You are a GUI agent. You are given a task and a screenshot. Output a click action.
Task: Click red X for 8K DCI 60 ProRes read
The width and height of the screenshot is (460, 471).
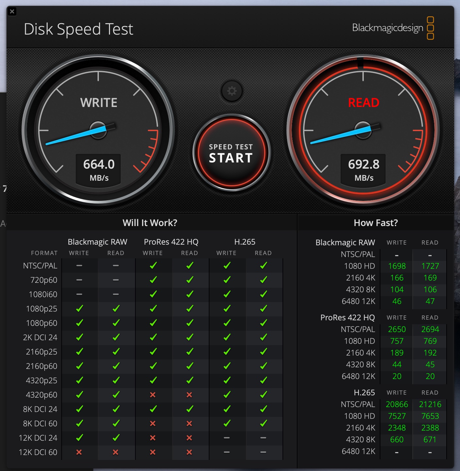189,423
